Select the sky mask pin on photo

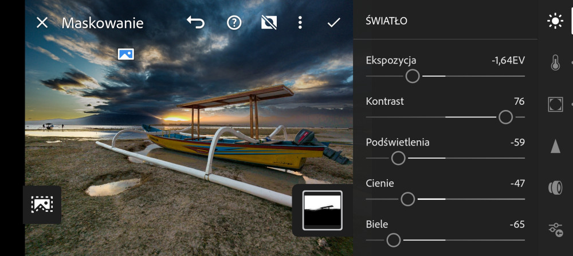point(126,54)
